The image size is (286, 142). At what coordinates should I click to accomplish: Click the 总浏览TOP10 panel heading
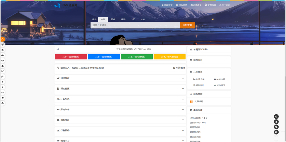(x=200, y=49)
